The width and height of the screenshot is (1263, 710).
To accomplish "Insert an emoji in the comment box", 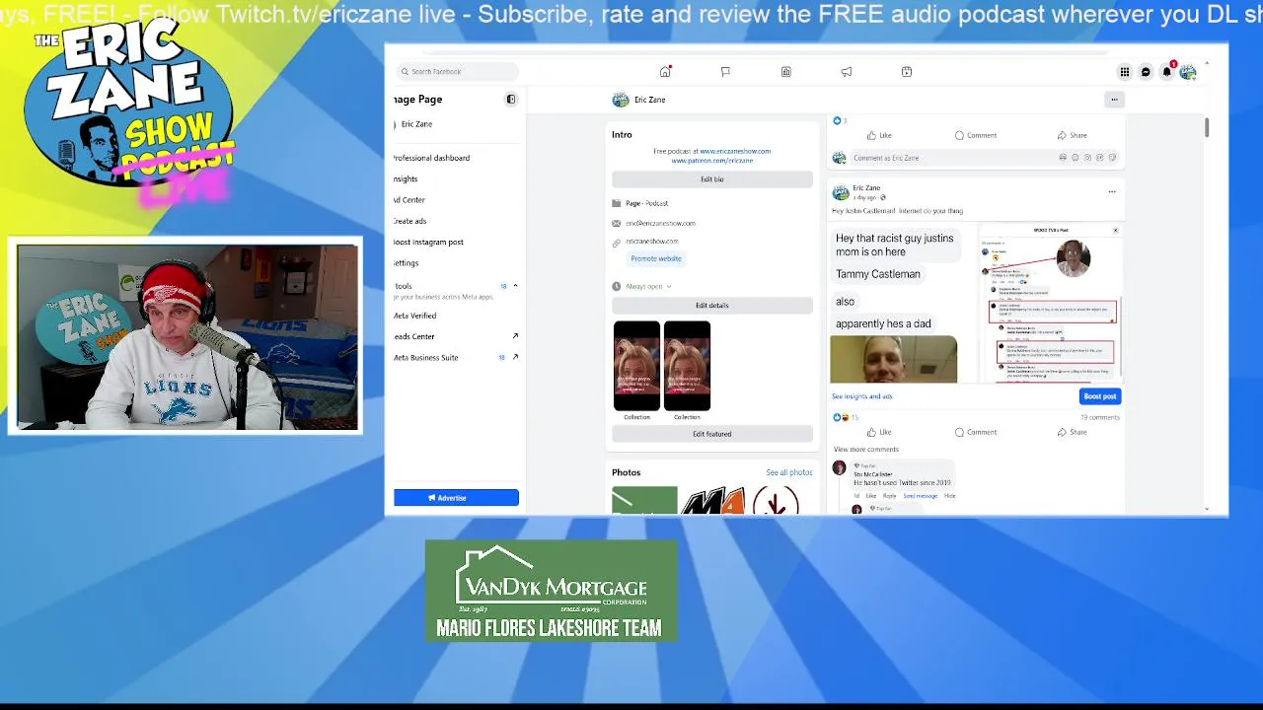I will 1076,158.
